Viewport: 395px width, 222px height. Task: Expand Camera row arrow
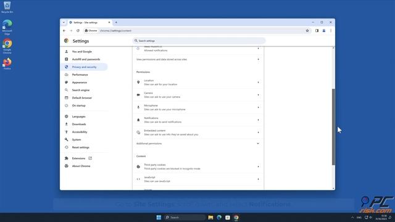[258, 95]
